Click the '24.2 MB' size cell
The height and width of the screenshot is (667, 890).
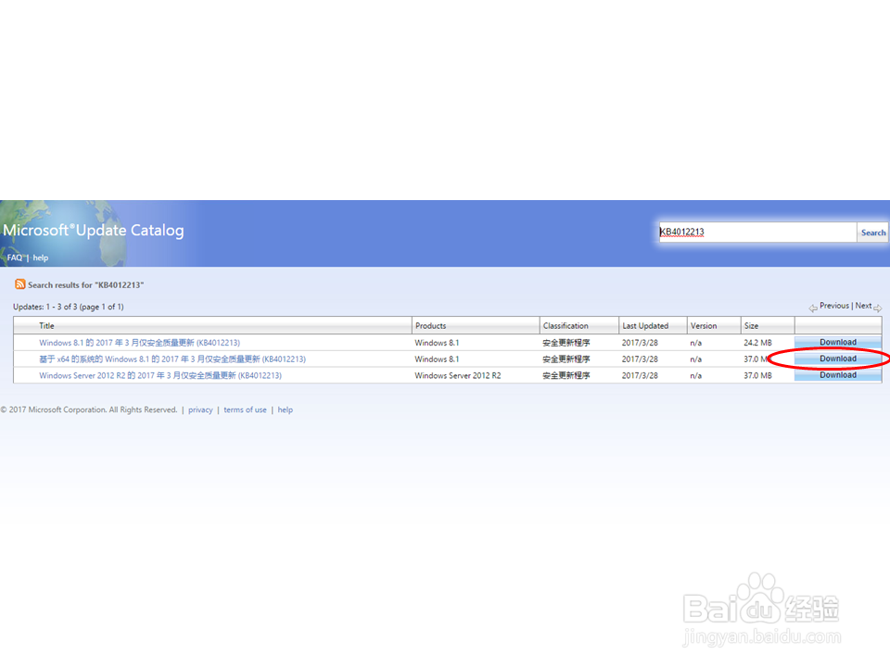tap(757, 343)
